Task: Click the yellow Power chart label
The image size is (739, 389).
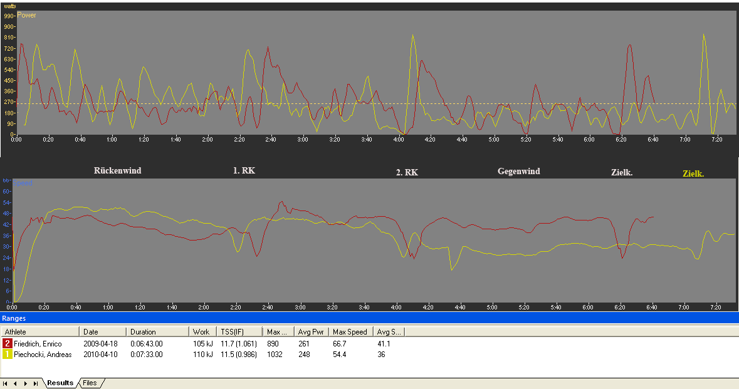Action: click(26, 15)
